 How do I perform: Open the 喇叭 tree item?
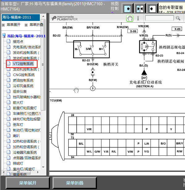pos(16,136)
